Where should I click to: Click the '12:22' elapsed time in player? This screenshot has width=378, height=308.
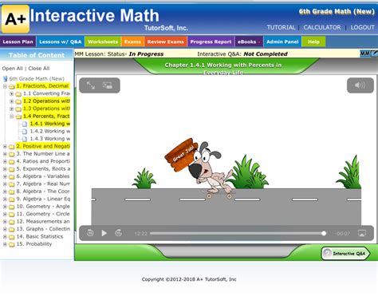coord(140,234)
